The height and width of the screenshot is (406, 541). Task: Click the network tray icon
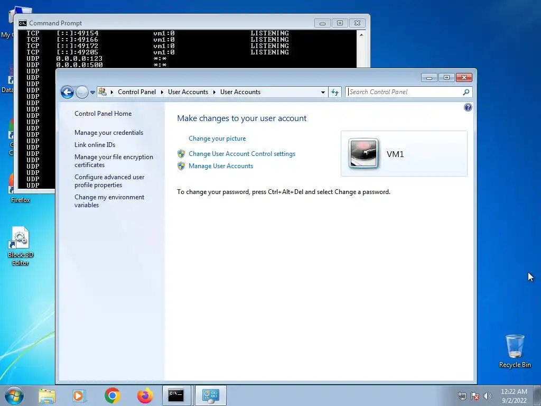coord(462,396)
